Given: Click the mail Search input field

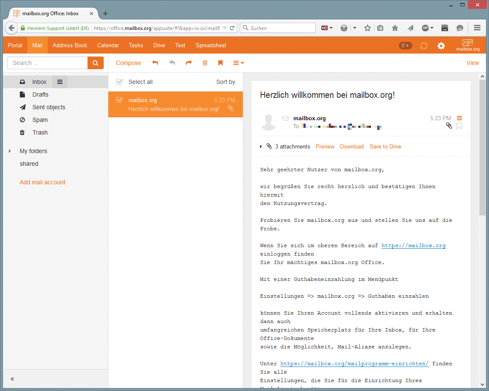Looking at the screenshot, I should tap(47, 63).
